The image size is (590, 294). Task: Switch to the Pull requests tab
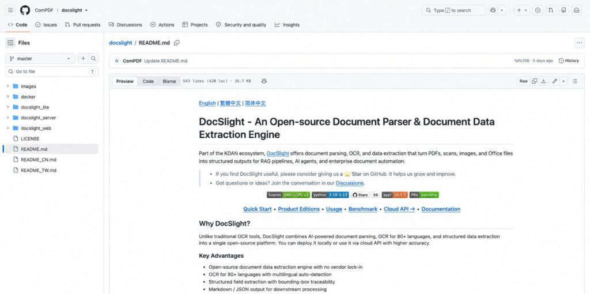[x=82, y=25]
